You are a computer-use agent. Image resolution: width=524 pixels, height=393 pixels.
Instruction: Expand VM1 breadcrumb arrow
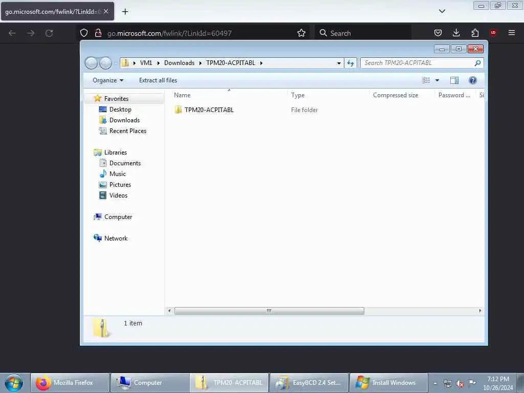click(158, 63)
